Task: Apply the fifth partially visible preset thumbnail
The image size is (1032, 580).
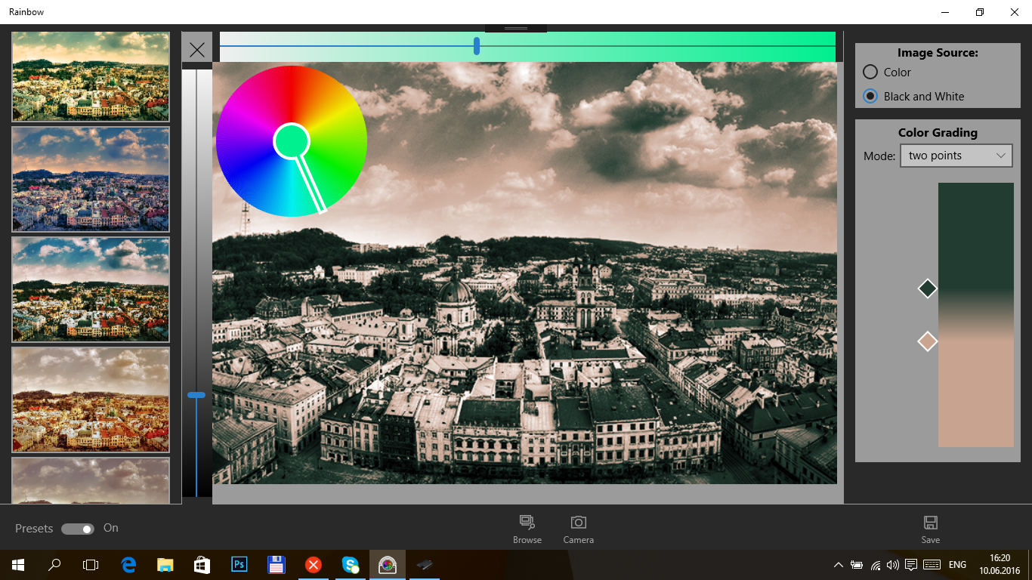Action: (91, 480)
